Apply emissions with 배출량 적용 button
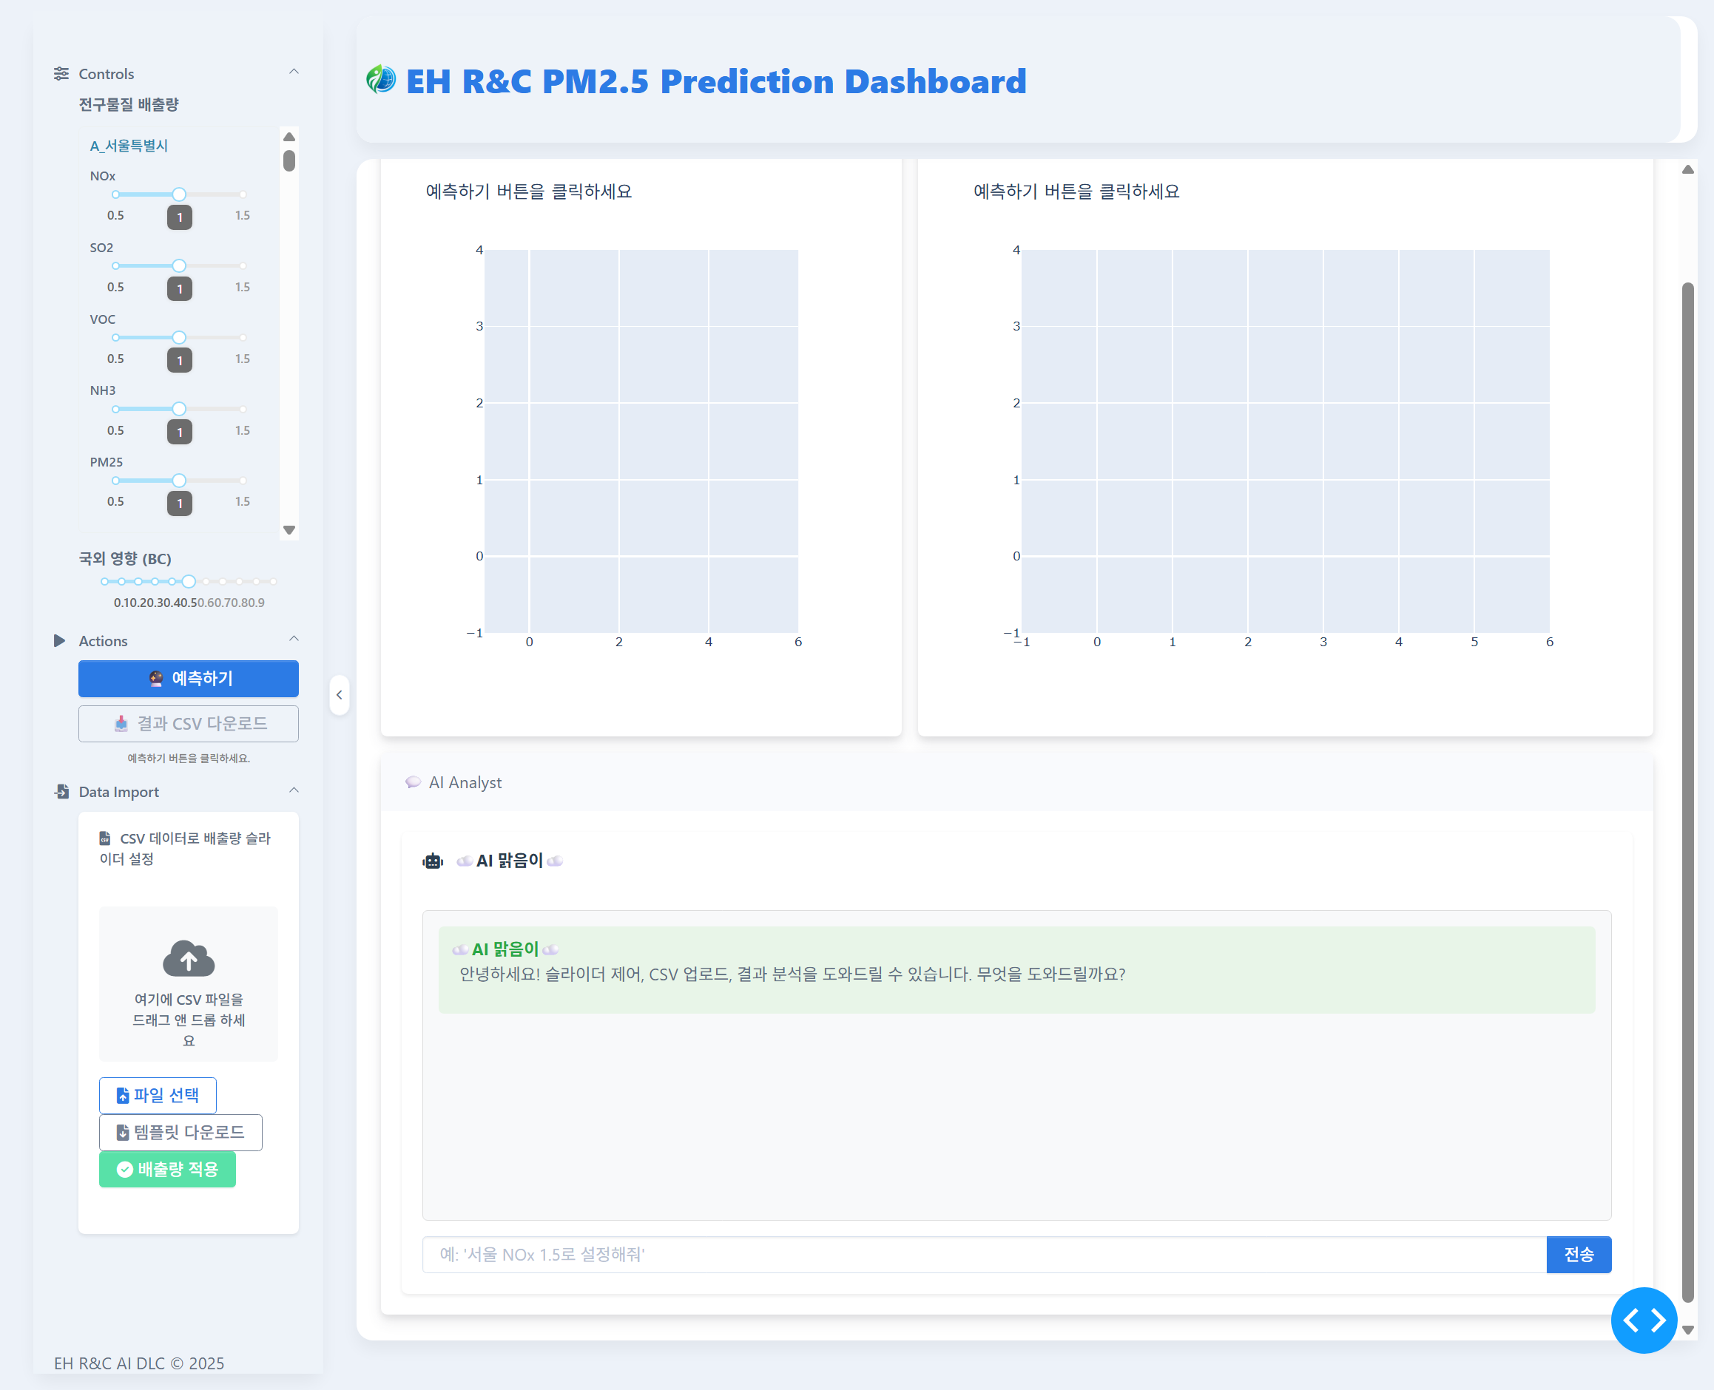Screen dimensions: 1714x1390 [167, 1169]
